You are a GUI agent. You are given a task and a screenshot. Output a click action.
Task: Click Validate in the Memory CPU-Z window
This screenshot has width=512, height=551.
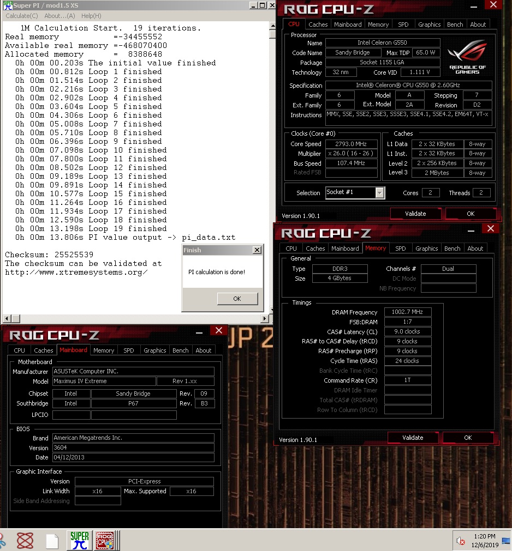coord(413,438)
